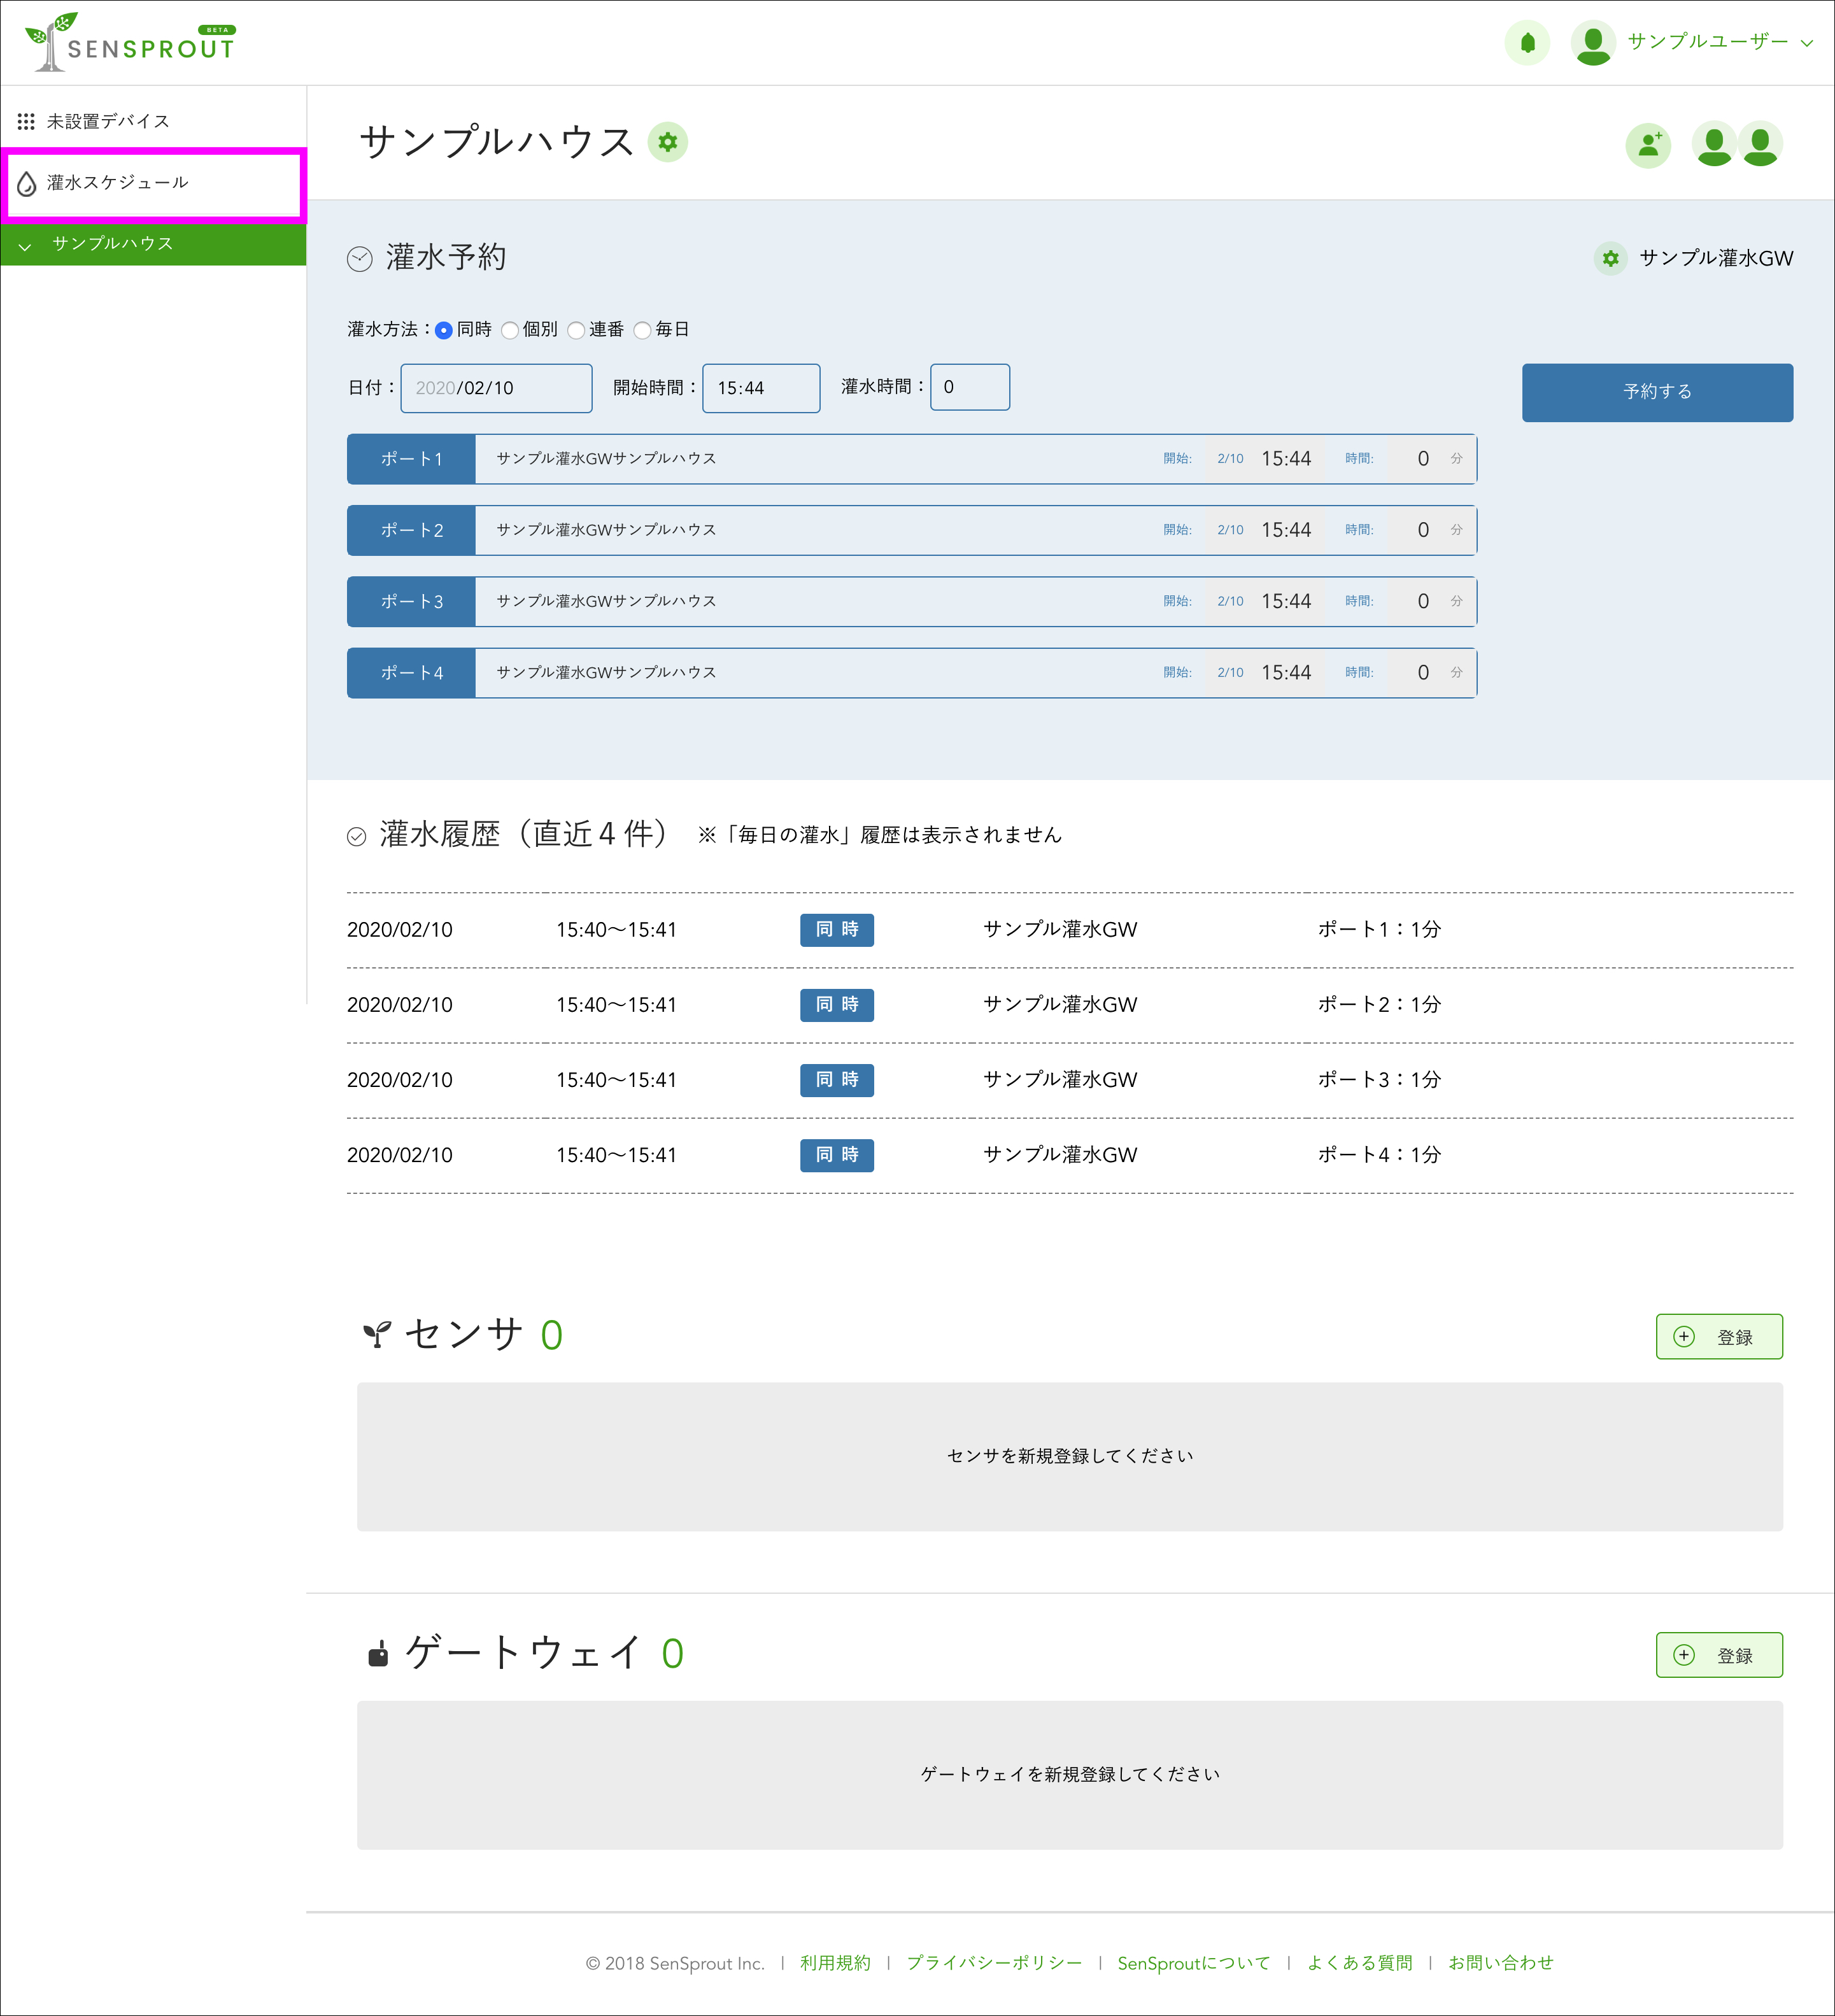Click the clock icon beside 灌水予約

[x=360, y=259]
